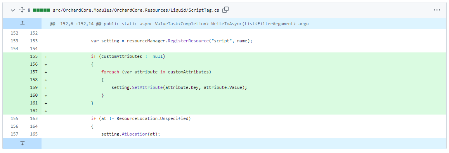This screenshot has height=153, width=449.
Task: Select the hunk header @@ -152,6 +152,14 line
Action: pos(179,24)
